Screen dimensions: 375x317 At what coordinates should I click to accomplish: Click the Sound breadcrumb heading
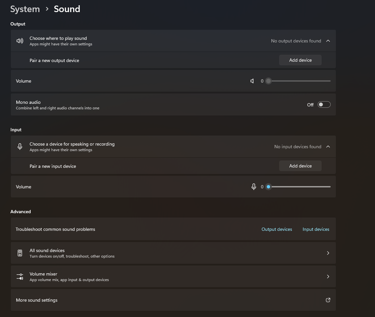click(x=67, y=9)
